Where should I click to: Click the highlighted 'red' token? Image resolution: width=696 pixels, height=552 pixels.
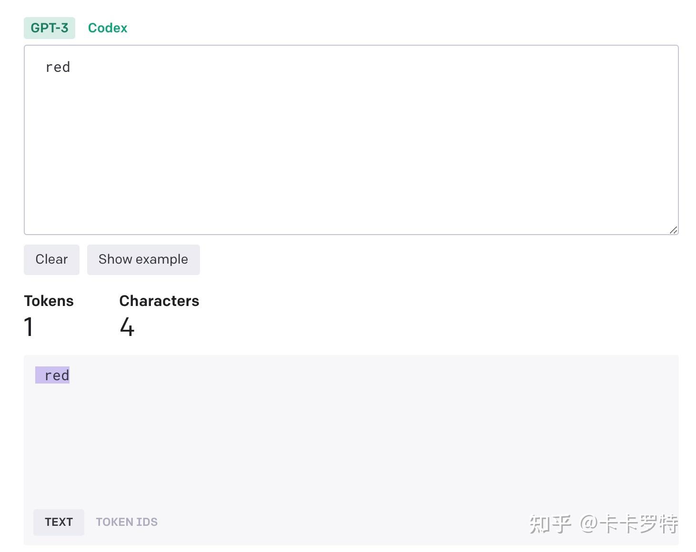(x=53, y=375)
